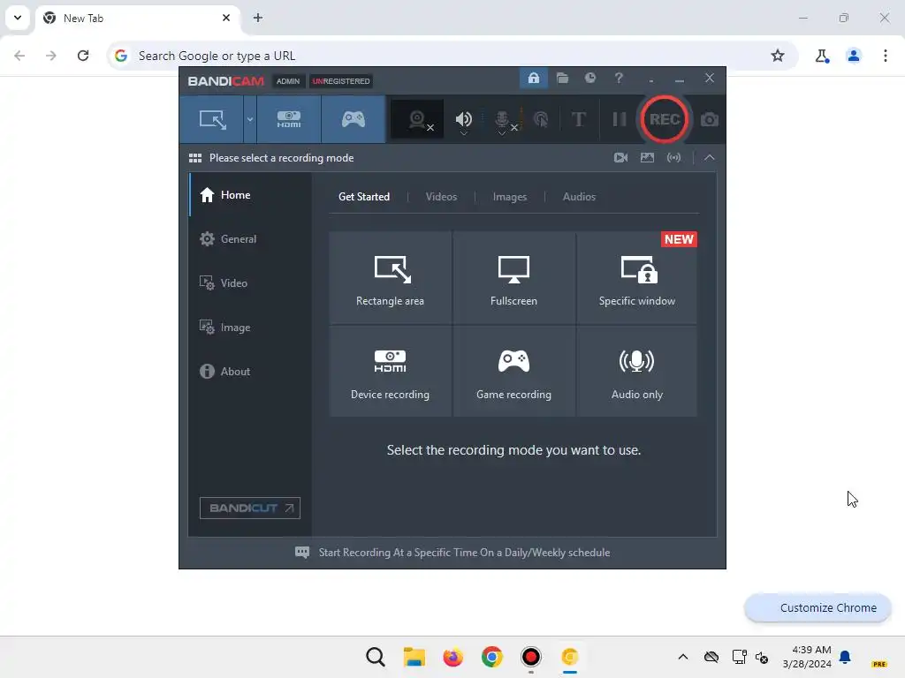Open About section in sidebar

click(x=250, y=372)
